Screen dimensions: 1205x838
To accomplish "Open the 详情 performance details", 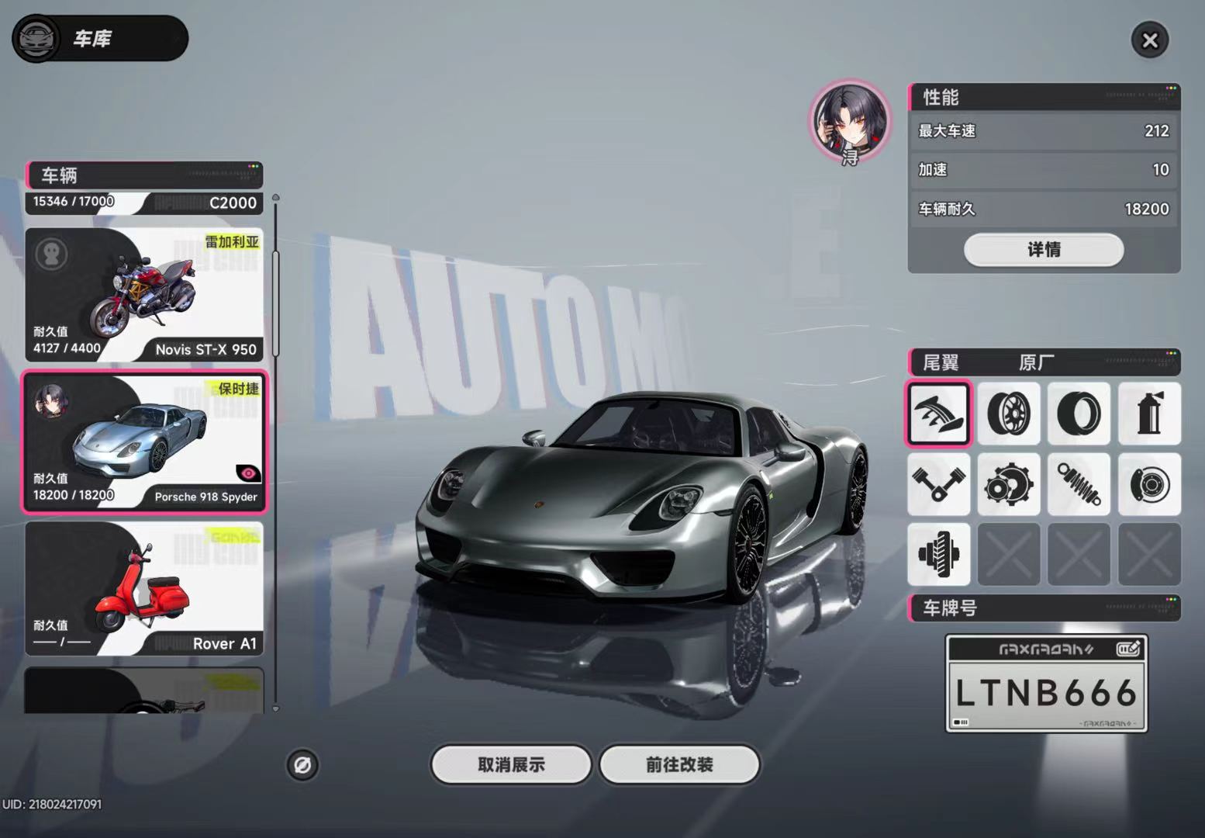I will tap(1044, 250).
